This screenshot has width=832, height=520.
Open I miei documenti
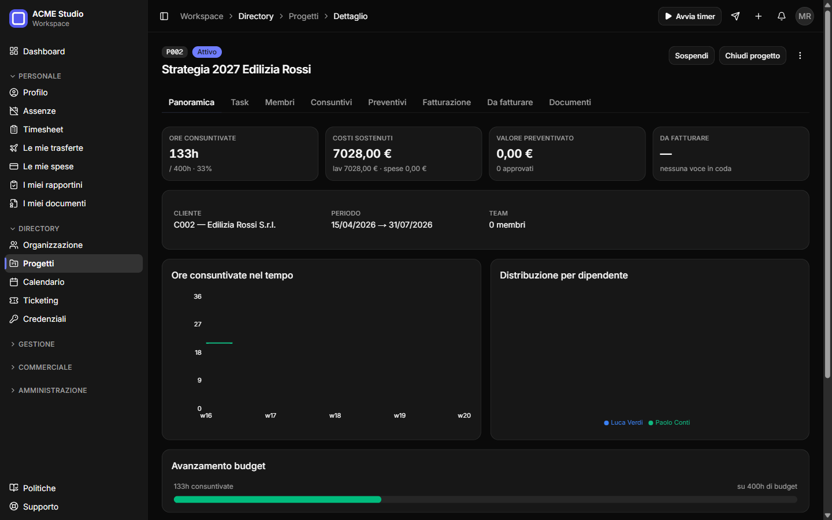(74, 203)
